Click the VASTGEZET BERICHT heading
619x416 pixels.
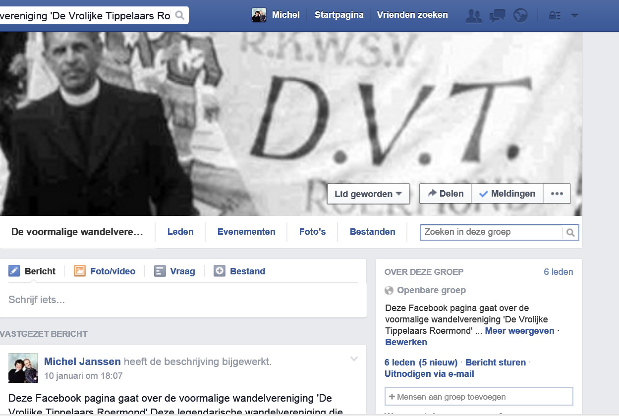tap(44, 334)
